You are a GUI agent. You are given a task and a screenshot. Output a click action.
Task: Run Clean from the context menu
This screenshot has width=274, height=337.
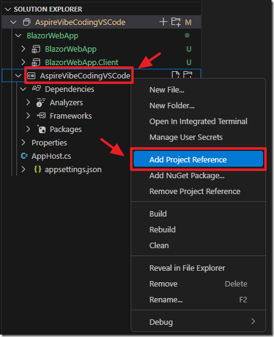[198, 245]
